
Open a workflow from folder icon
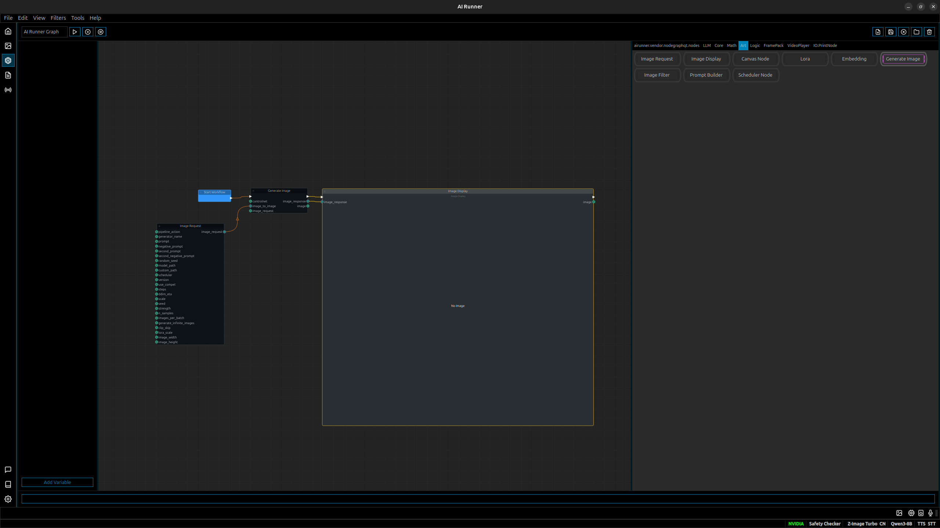pyautogui.click(x=916, y=32)
